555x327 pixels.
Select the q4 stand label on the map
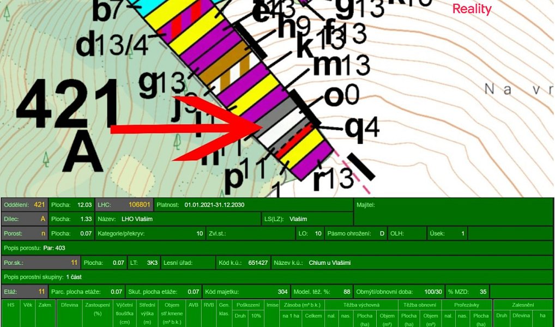362,128
